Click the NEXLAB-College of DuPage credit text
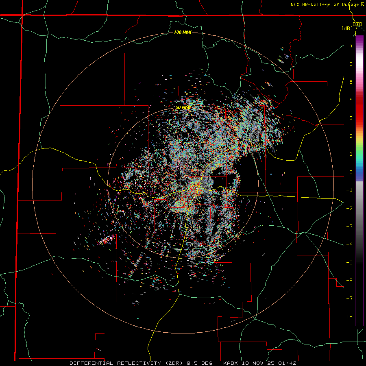The image size is (366, 366). click(325, 4)
